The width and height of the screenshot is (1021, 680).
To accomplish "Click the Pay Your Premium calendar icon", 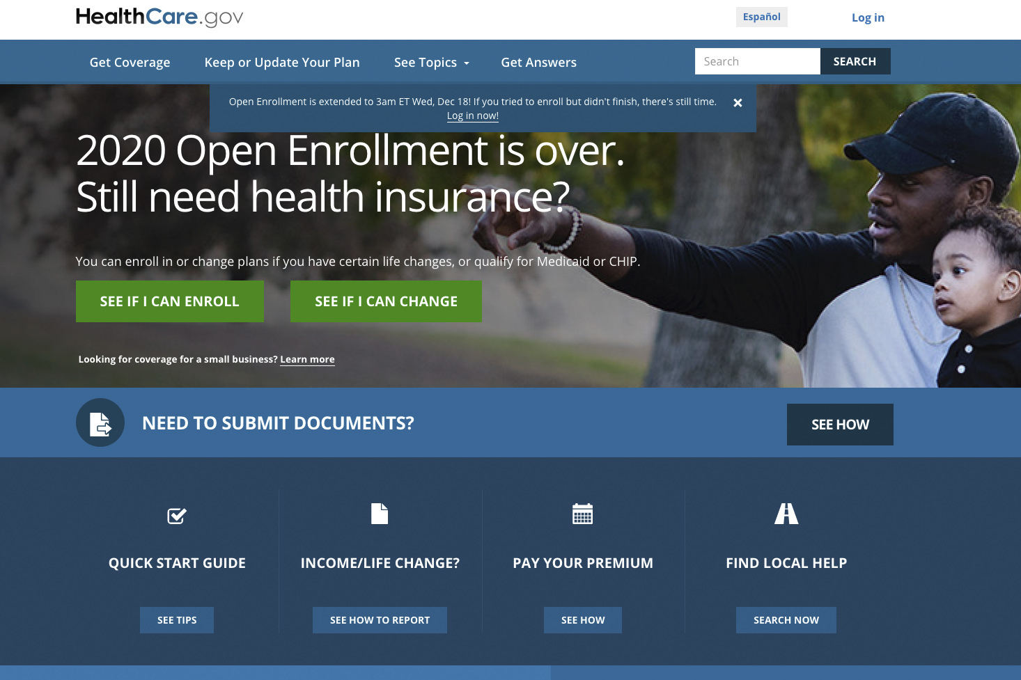I will 582,514.
